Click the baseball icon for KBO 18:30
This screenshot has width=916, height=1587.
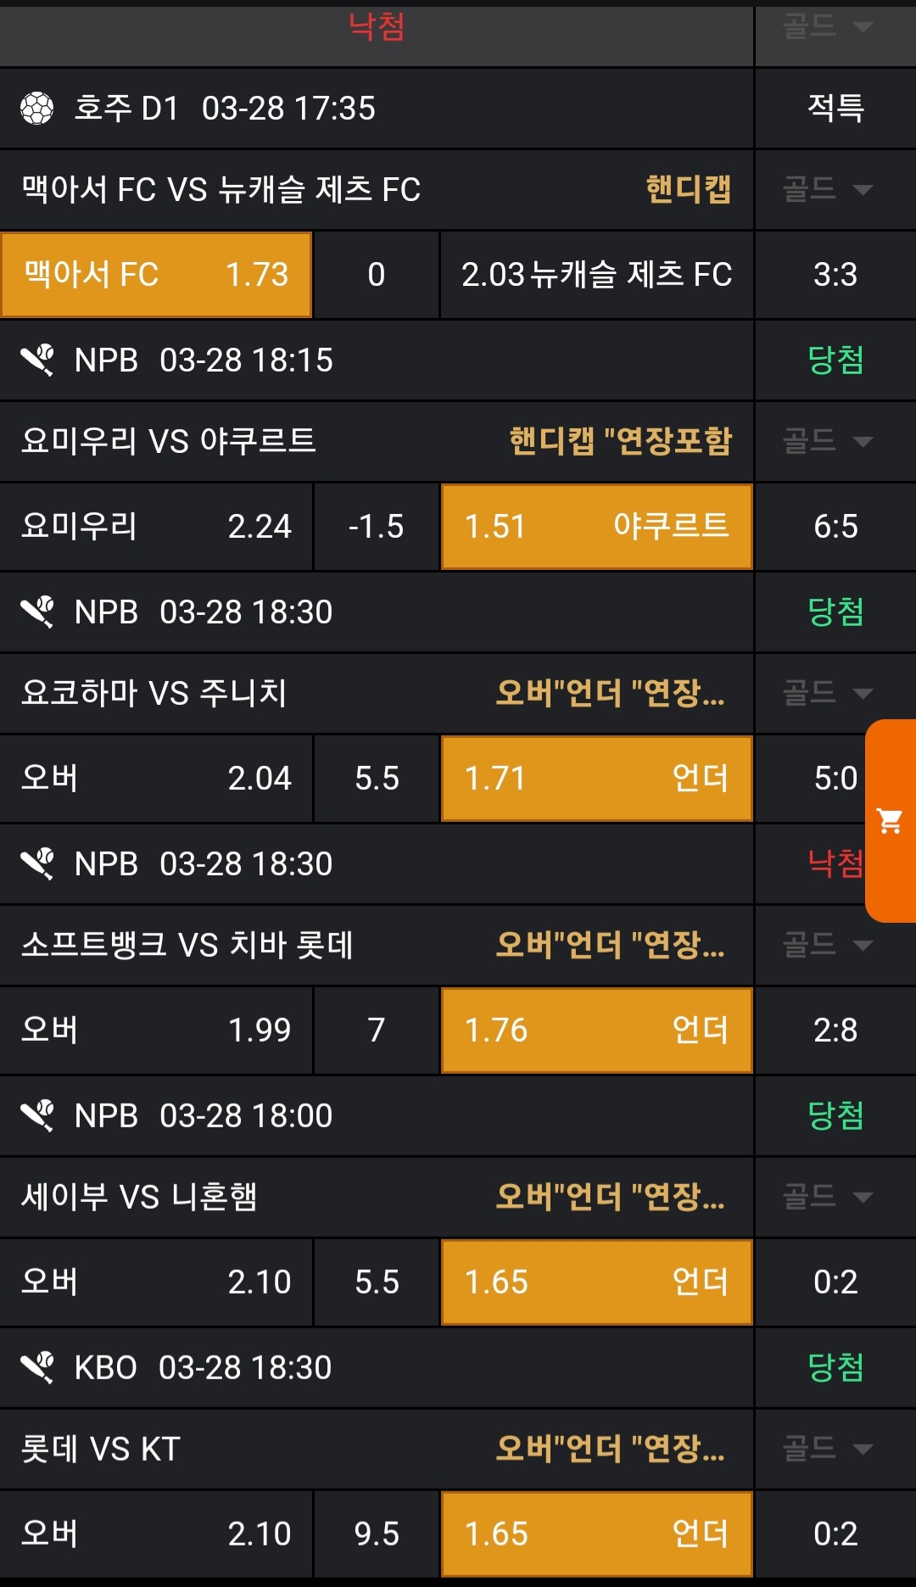pos(37,1367)
